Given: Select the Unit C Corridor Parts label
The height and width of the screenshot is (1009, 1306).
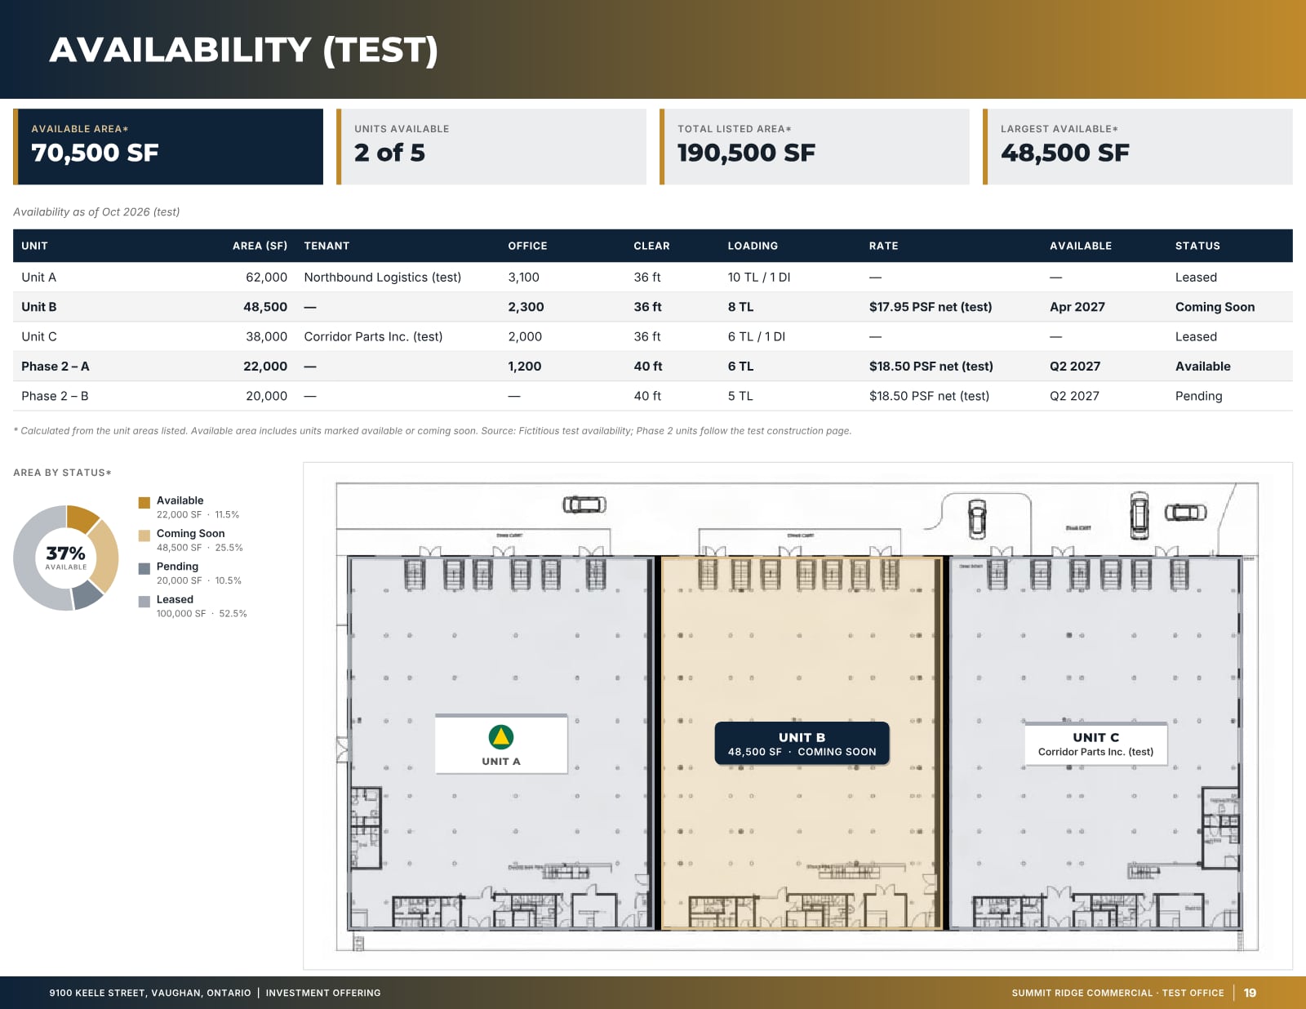Looking at the screenshot, I should [x=1095, y=744].
